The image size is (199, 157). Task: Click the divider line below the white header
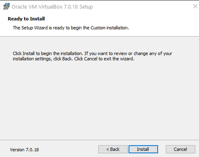click(99, 37)
